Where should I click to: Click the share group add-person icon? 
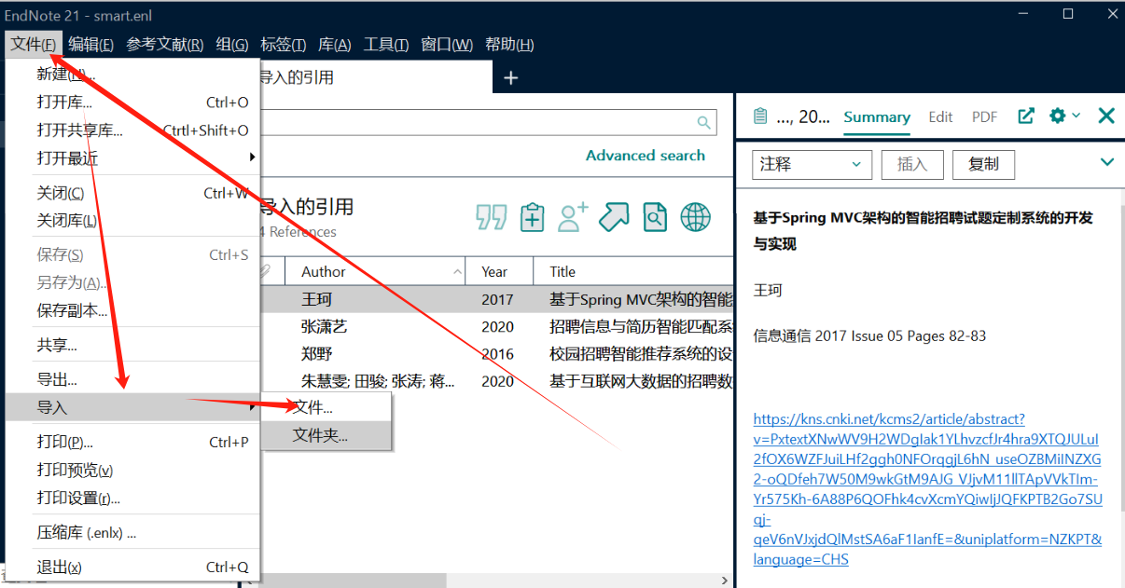573,217
